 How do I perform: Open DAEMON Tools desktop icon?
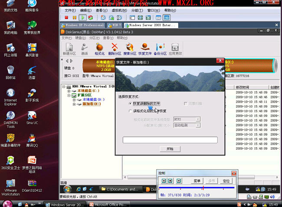[10, 120]
